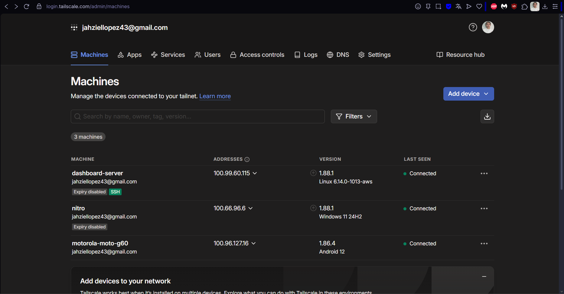Open the motorola-moto-g60 machine page
This screenshot has height=294, width=564.
click(x=100, y=243)
